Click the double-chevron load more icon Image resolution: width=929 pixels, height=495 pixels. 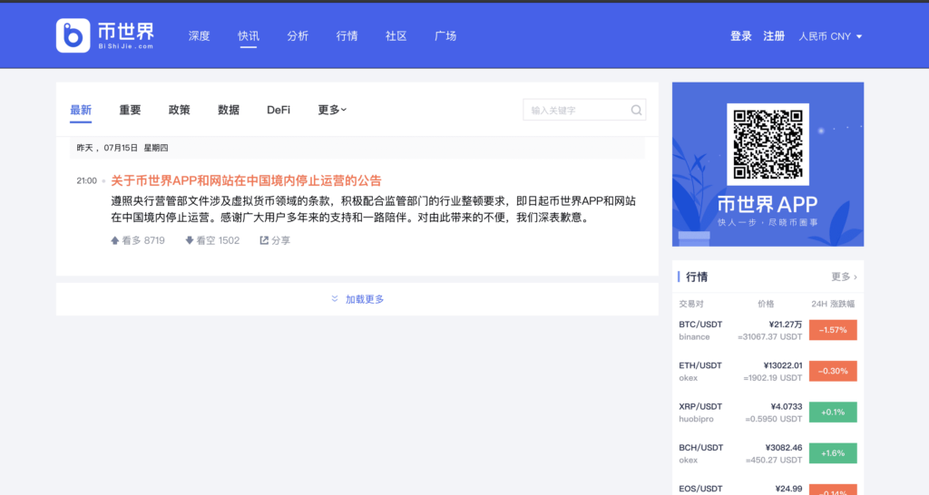[x=335, y=299]
